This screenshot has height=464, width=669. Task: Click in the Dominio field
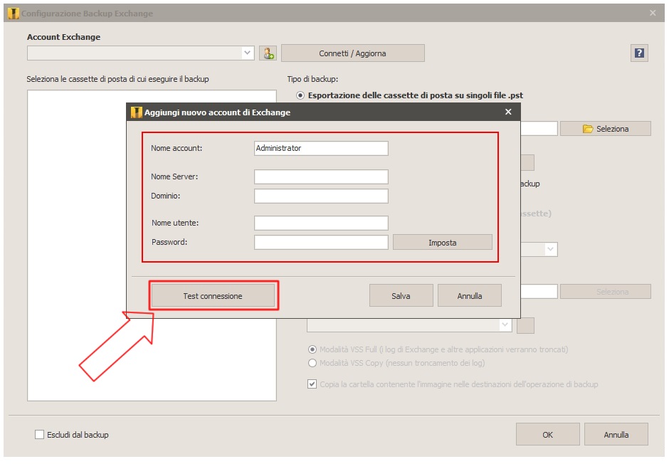(321, 196)
